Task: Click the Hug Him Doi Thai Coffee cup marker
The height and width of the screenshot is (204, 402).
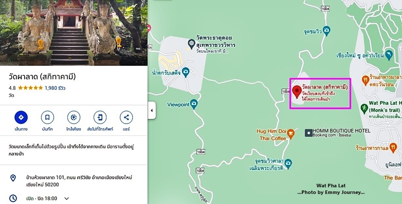Action: coord(290,134)
